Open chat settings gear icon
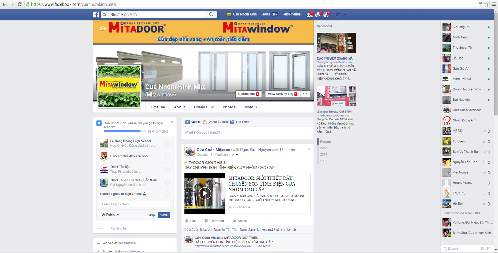The width and height of the screenshot is (498, 253). coord(482,249)
